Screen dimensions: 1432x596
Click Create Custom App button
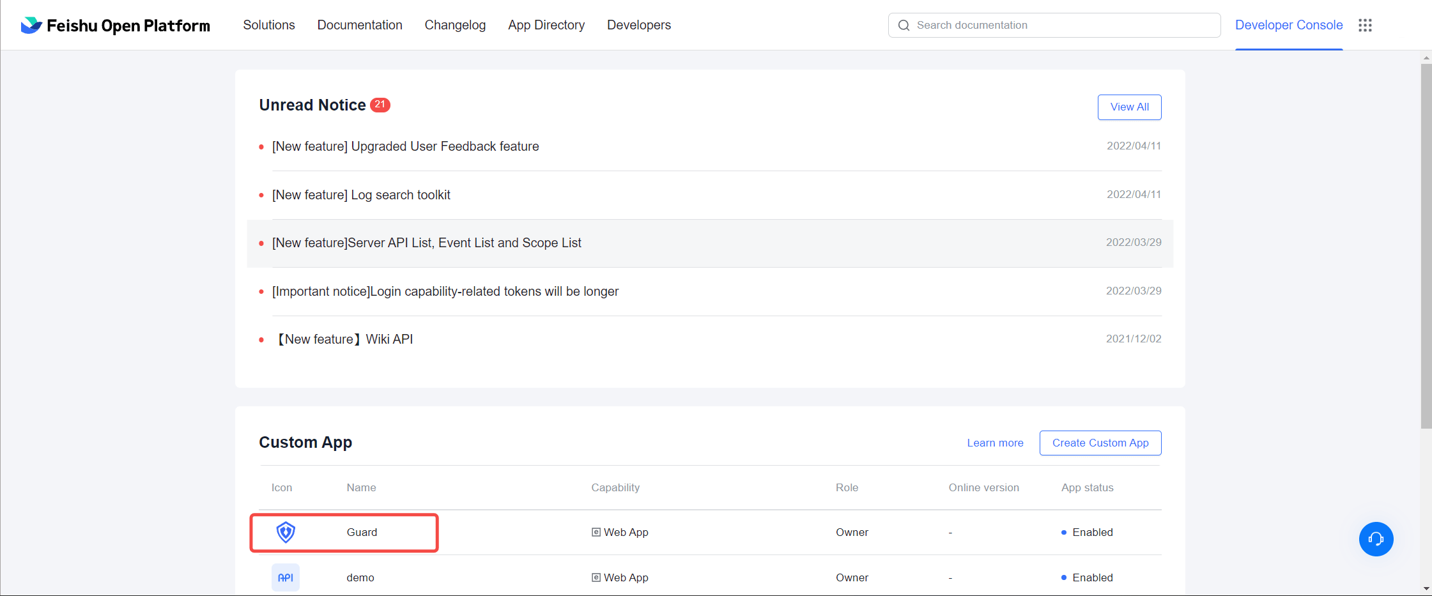coord(1100,443)
